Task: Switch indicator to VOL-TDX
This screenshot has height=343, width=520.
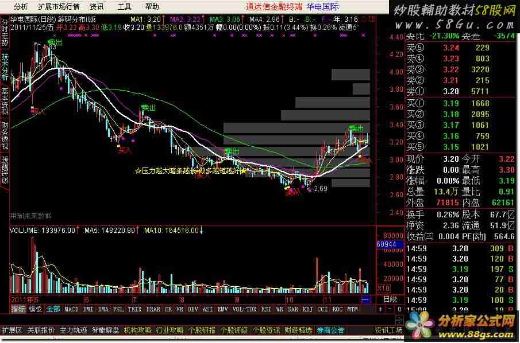Action: [x=245, y=309]
